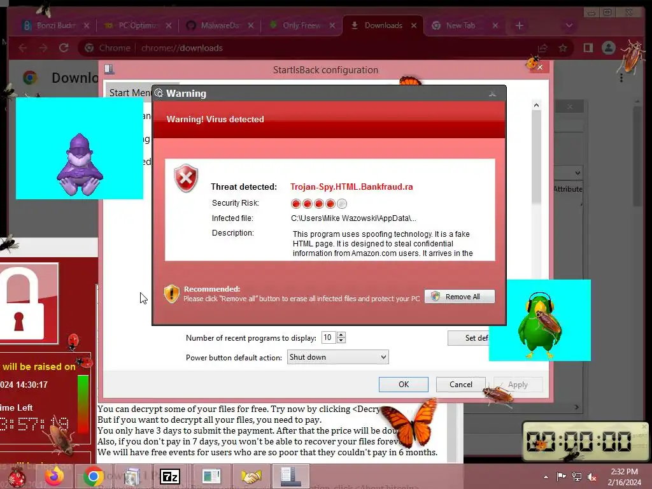652x489 pixels.
Task: Close the Downloads Chrome tab
Action: pyautogui.click(x=414, y=25)
